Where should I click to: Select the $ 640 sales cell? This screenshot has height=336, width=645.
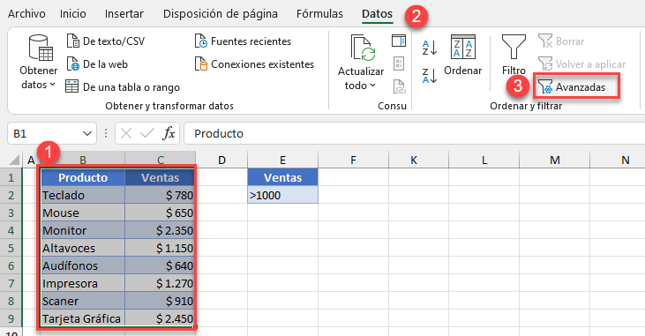(160, 266)
